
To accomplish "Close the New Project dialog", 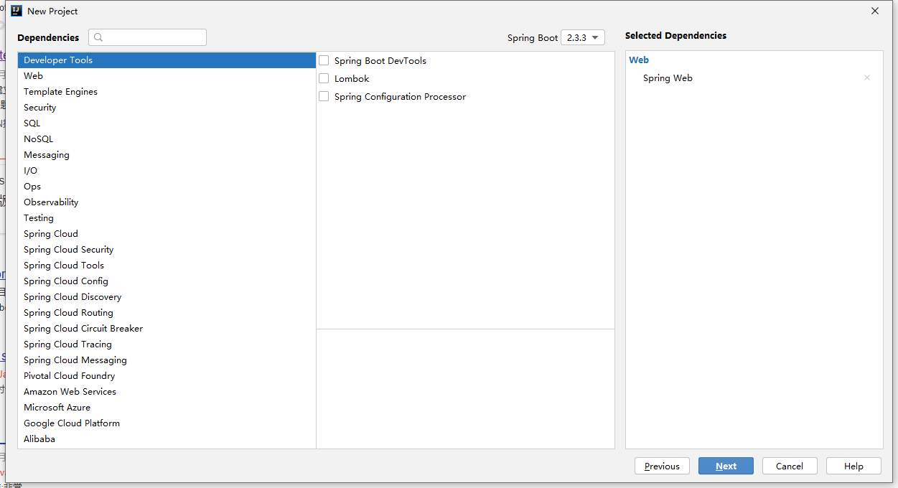I will (874, 11).
